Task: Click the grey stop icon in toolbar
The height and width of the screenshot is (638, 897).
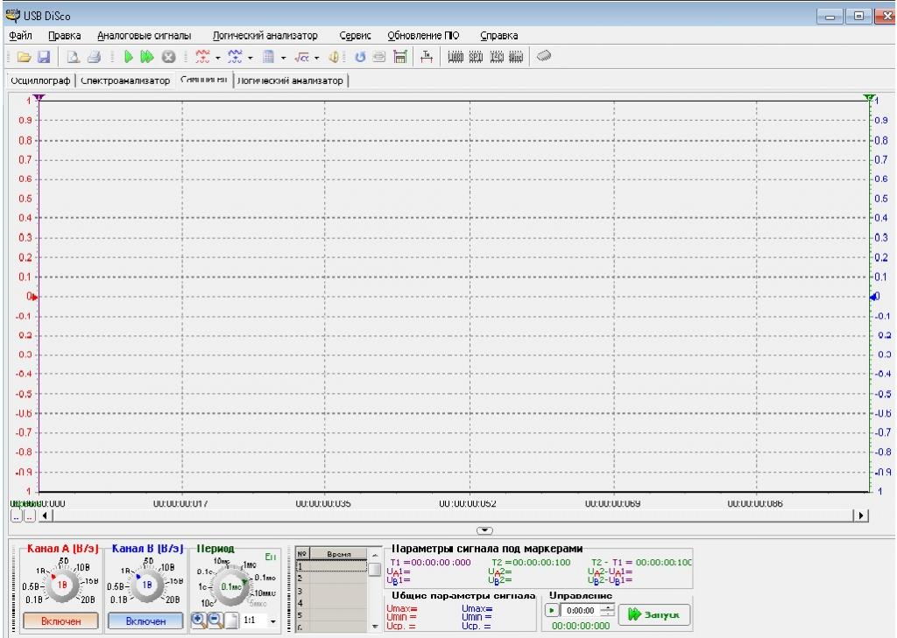Action: 170,58
